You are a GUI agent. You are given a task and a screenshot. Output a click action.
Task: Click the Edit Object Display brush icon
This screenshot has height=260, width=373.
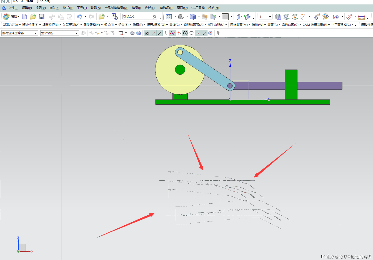317,17
